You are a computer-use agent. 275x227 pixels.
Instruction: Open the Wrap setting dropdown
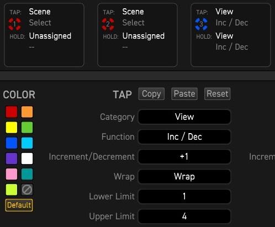click(x=184, y=176)
